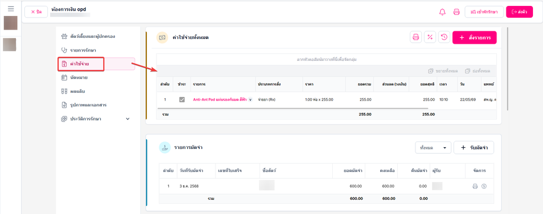
Task: Open รายการรักษา sidebar item
Action: point(96,50)
